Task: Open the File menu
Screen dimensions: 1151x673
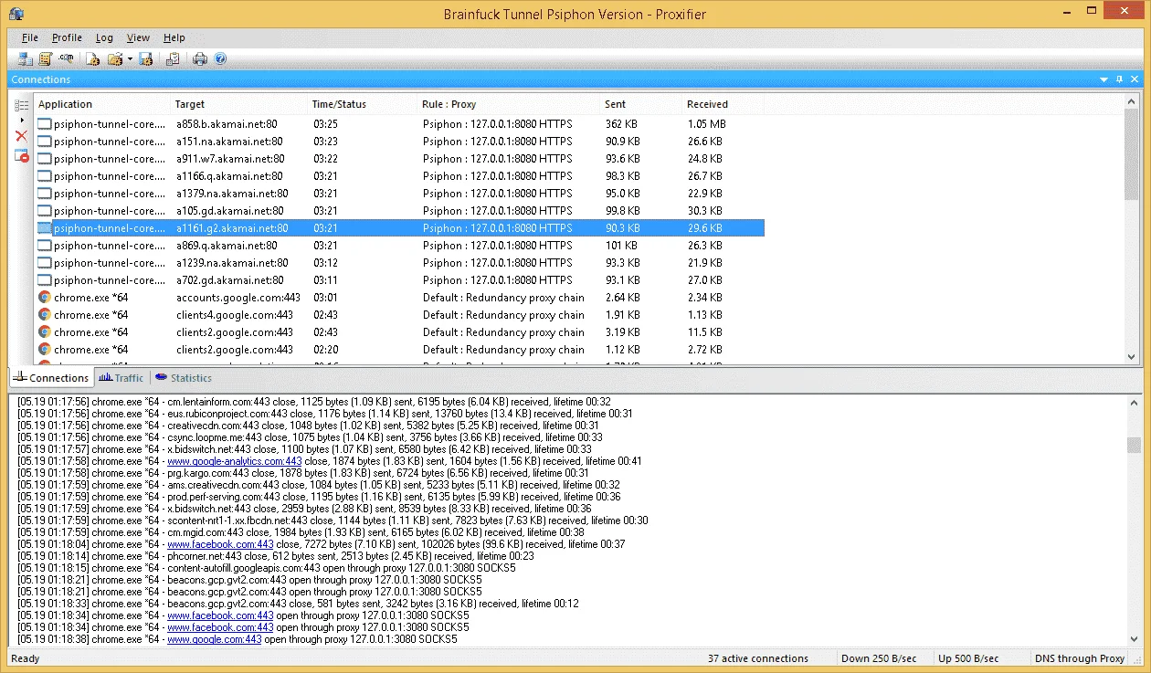Action: click(x=30, y=37)
